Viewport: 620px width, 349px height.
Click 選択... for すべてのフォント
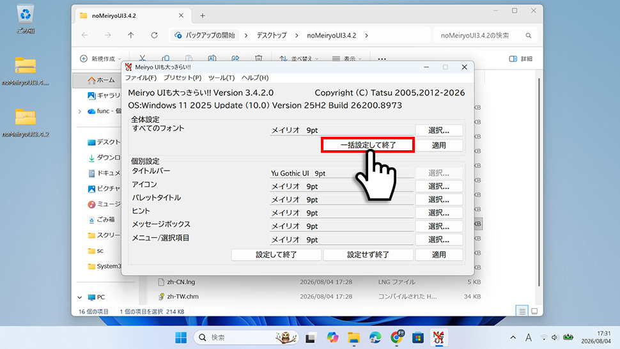click(x=439, y=130)
